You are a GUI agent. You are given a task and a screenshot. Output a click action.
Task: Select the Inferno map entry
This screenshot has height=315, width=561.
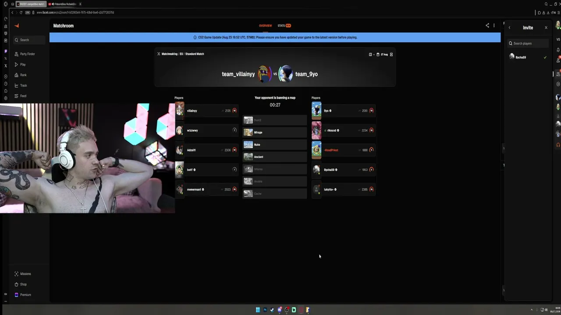275,169
